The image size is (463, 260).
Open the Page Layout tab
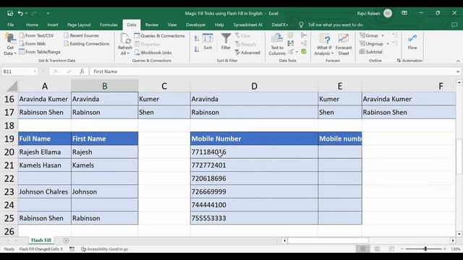tap(79, 25)
